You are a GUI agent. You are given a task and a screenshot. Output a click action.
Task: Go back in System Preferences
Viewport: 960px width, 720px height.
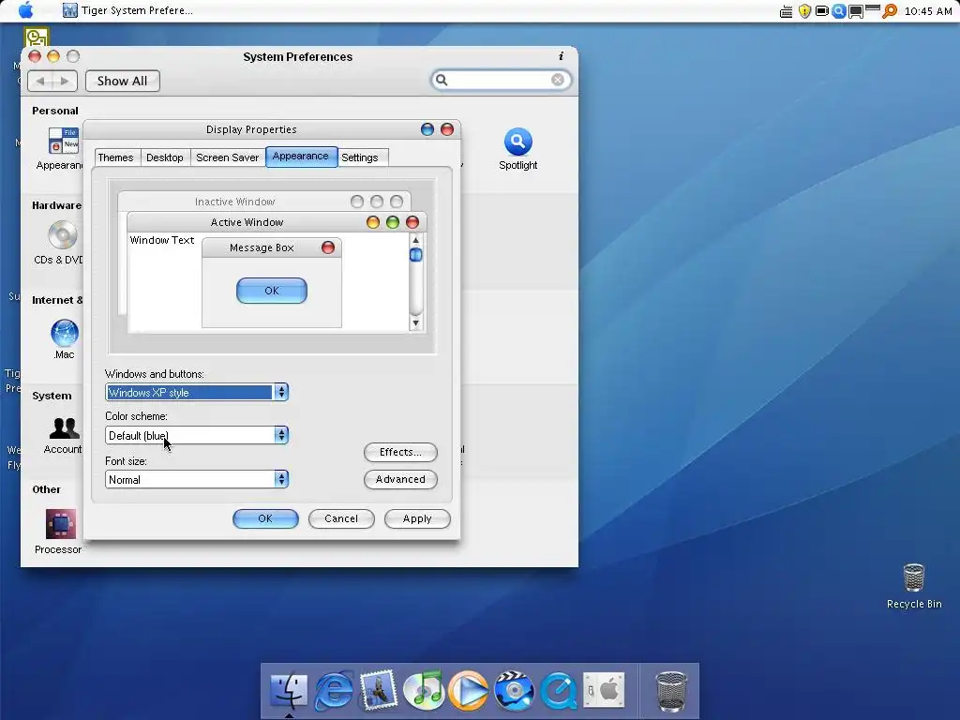40,81
